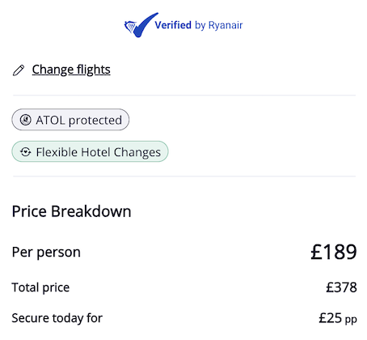367x340 pixels.
Task: Click the Secure today for label
Action: (x=57, y=318)
